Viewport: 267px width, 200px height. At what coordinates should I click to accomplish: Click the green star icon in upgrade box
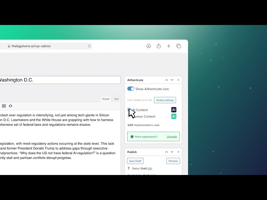point(132,136)
